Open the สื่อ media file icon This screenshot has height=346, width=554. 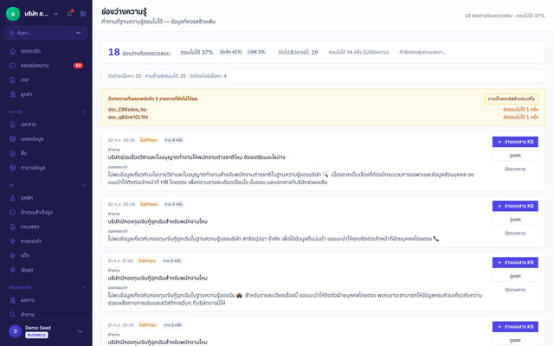click(13, 153)
